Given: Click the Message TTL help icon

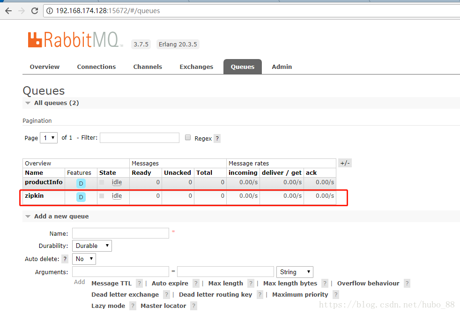Looking at the screenshot, I should 139,283.
